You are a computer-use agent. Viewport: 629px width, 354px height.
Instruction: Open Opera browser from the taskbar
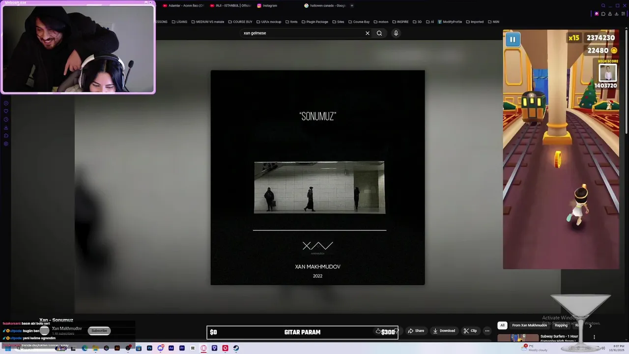click(203, 348)
